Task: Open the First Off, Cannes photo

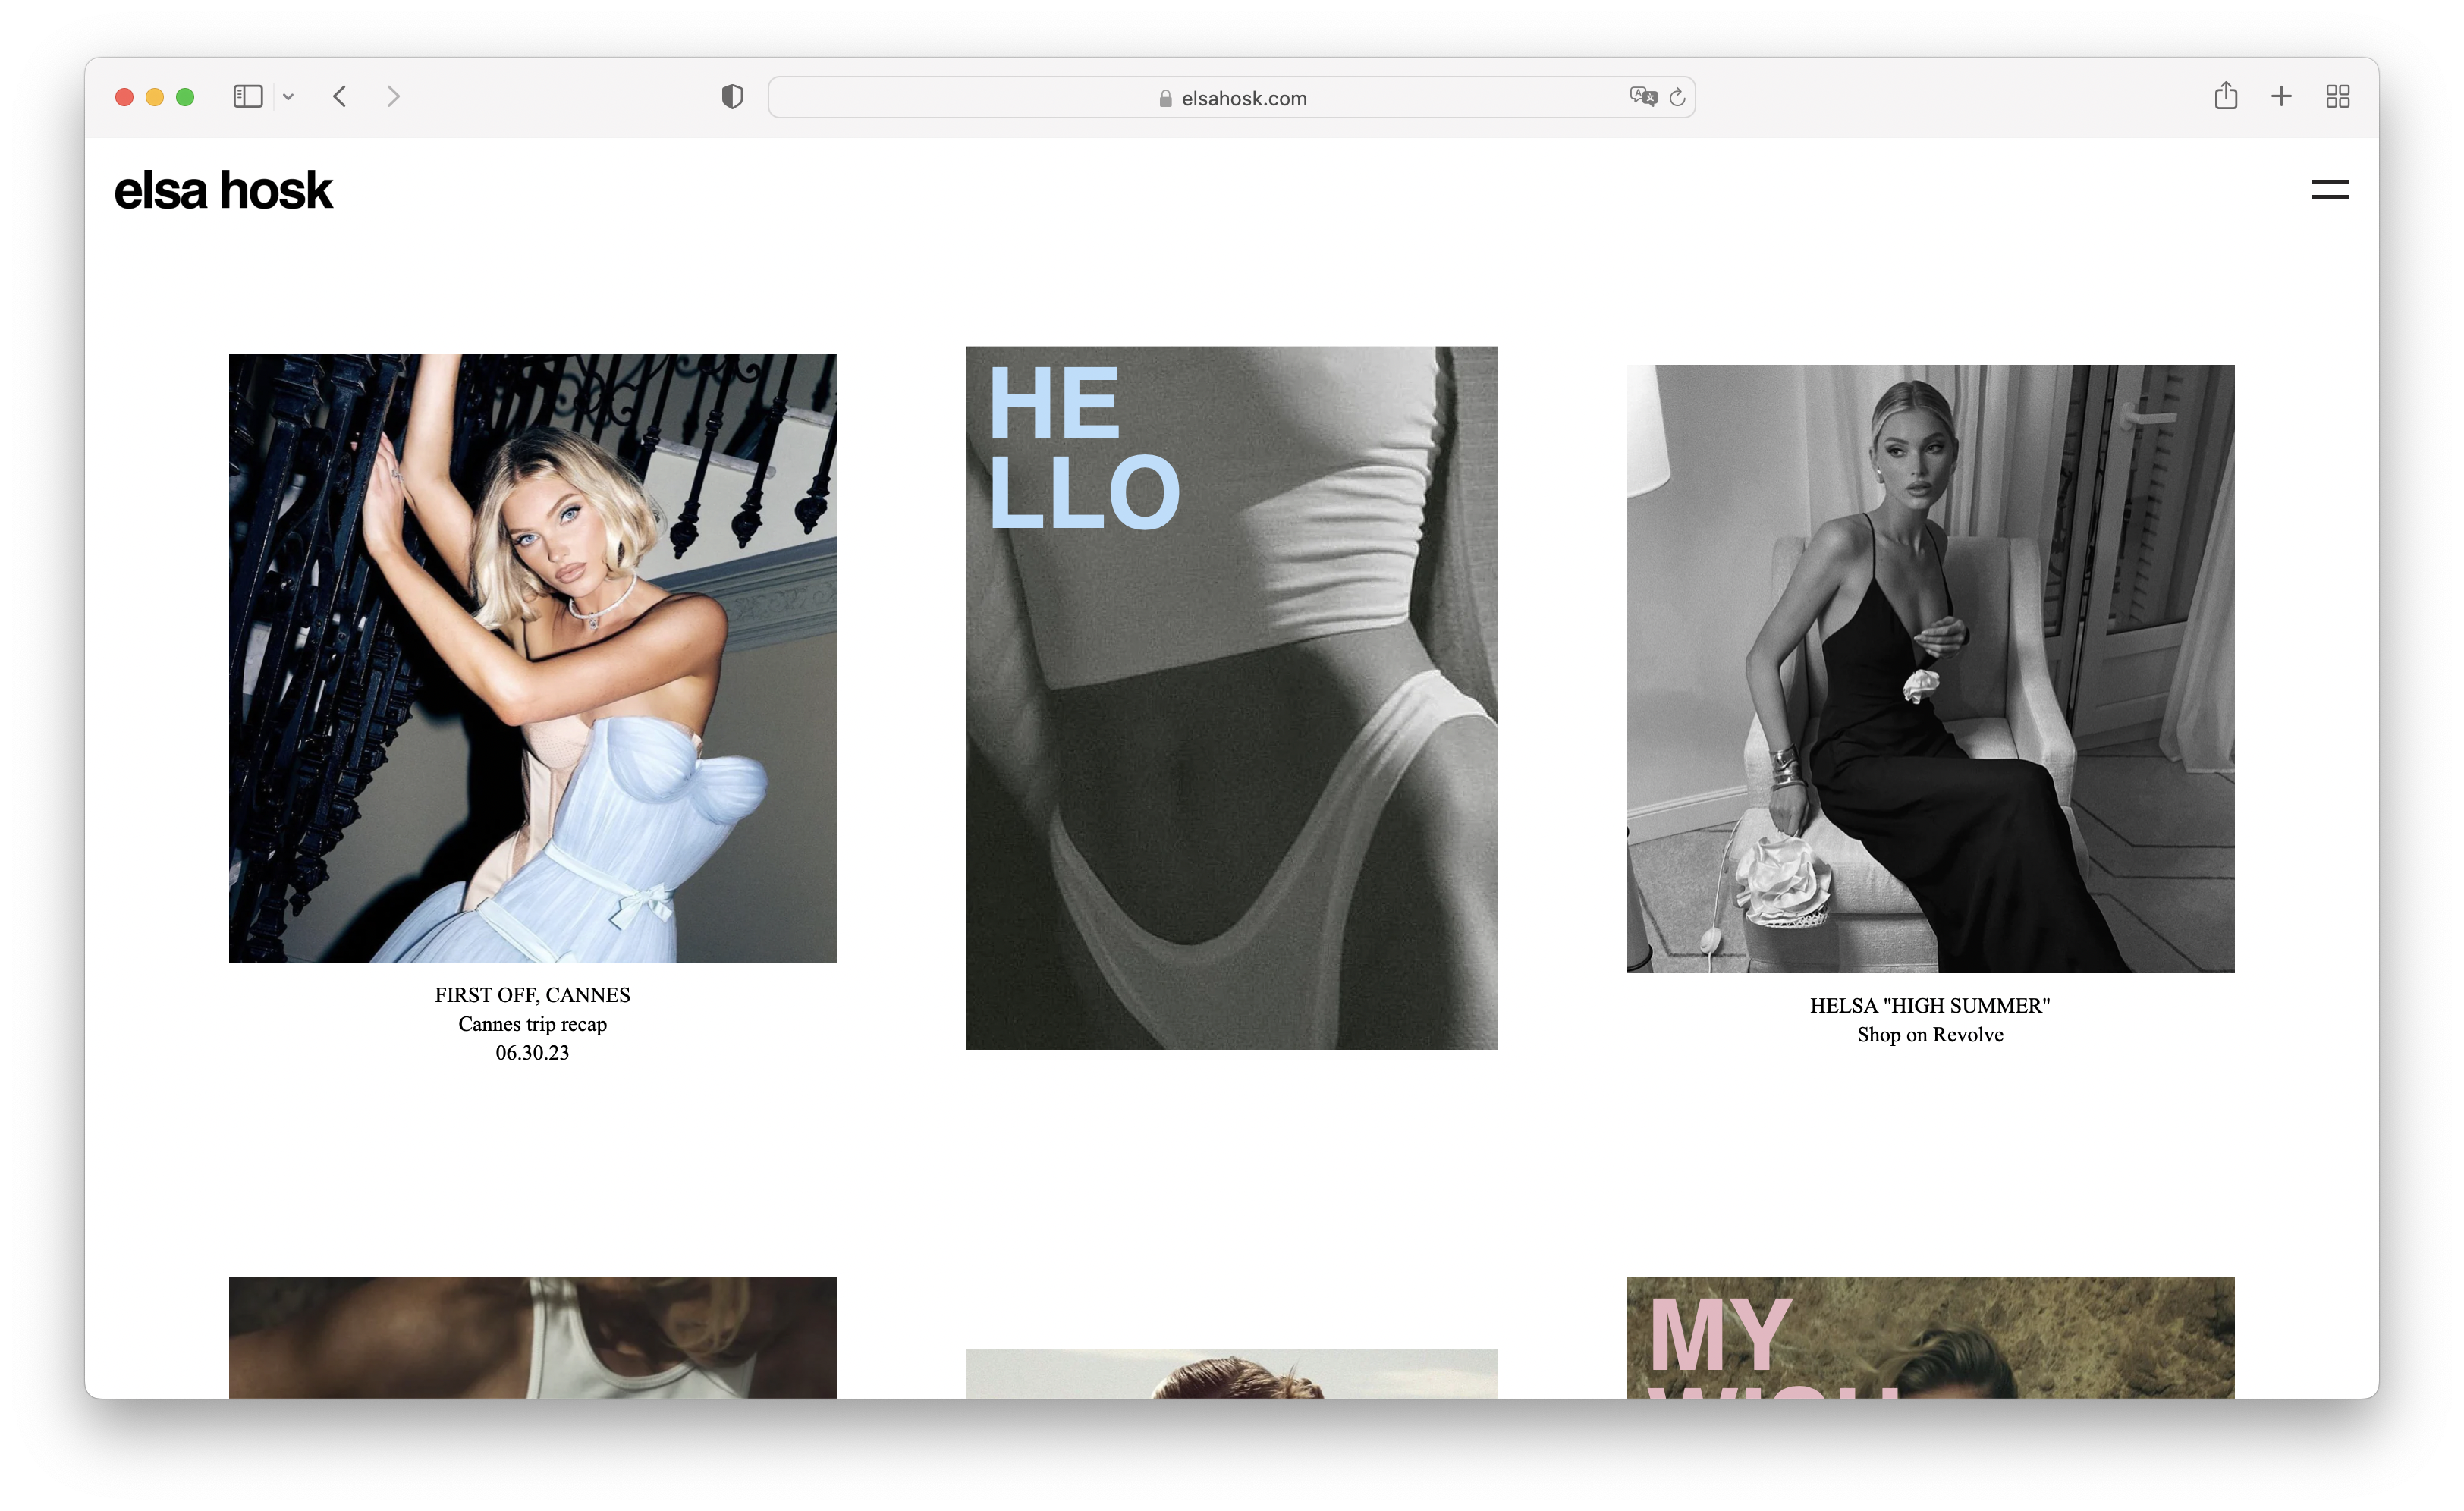Action: pos(532,658)
